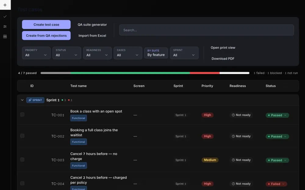Screen dimensions: 305x190
Task: Open the Sprint filter dropdown
Action: coord(184,53)
